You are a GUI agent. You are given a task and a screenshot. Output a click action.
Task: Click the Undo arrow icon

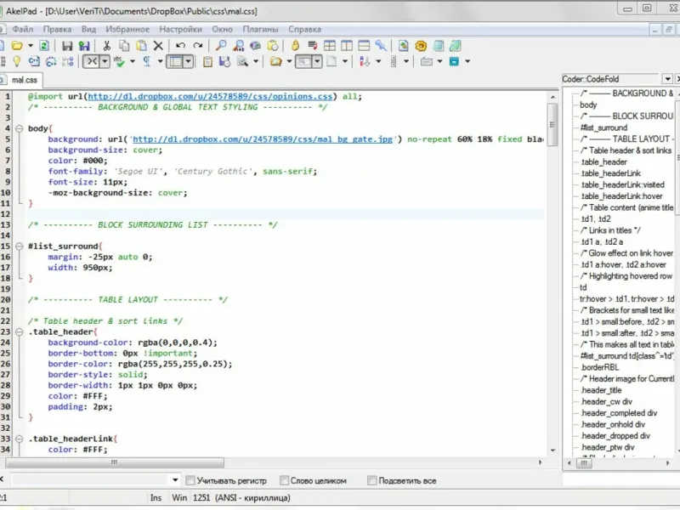(180, 45)
